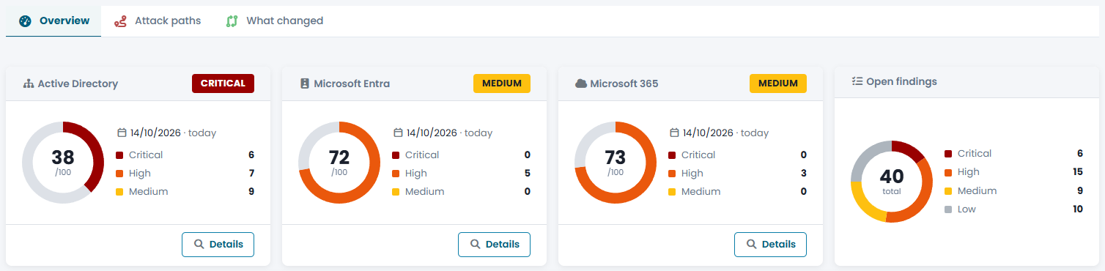Viewport: 1105px width, 271px height.
Task: Click the High swatch in Microsoft 365 legend
Action: [673, 174]
